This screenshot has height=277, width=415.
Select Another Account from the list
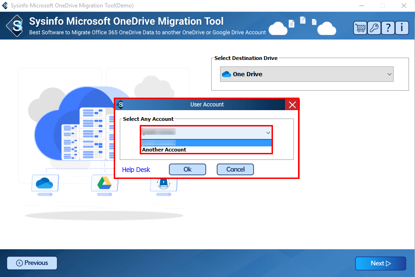point(206,150)
